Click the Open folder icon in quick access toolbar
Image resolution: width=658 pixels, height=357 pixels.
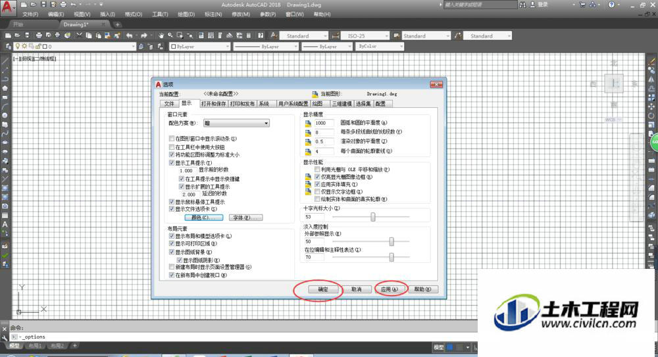tap(34, 5)
